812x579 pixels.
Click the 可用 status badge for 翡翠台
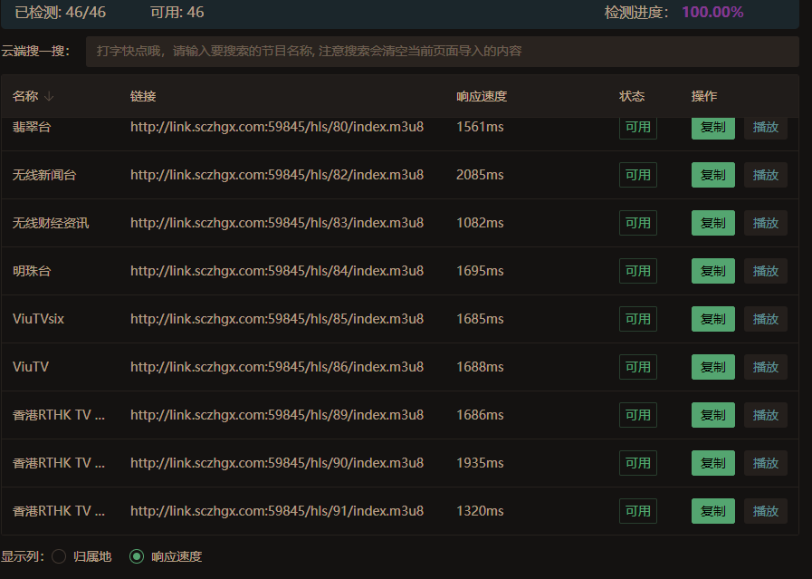coord(637,127)
